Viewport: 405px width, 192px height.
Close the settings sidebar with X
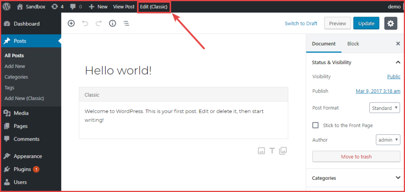point(398,44)
